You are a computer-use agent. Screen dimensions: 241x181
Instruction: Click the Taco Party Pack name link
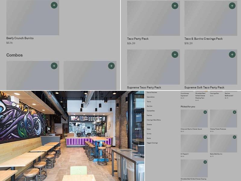[138, 39]
